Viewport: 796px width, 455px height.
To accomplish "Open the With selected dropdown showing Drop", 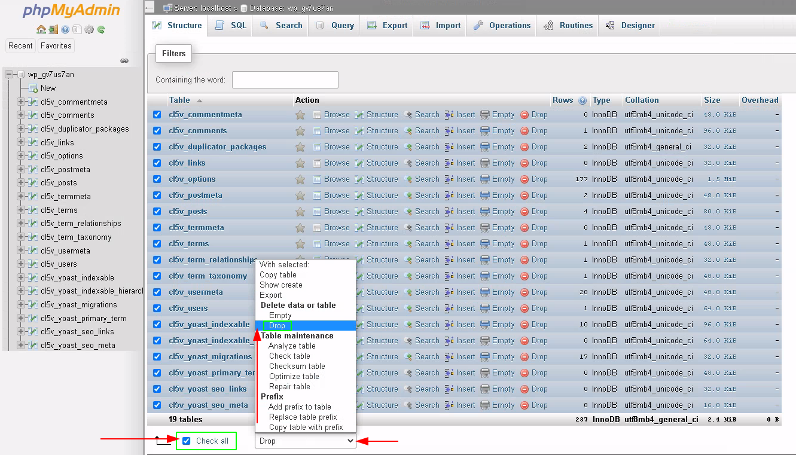I will point(306,441).
